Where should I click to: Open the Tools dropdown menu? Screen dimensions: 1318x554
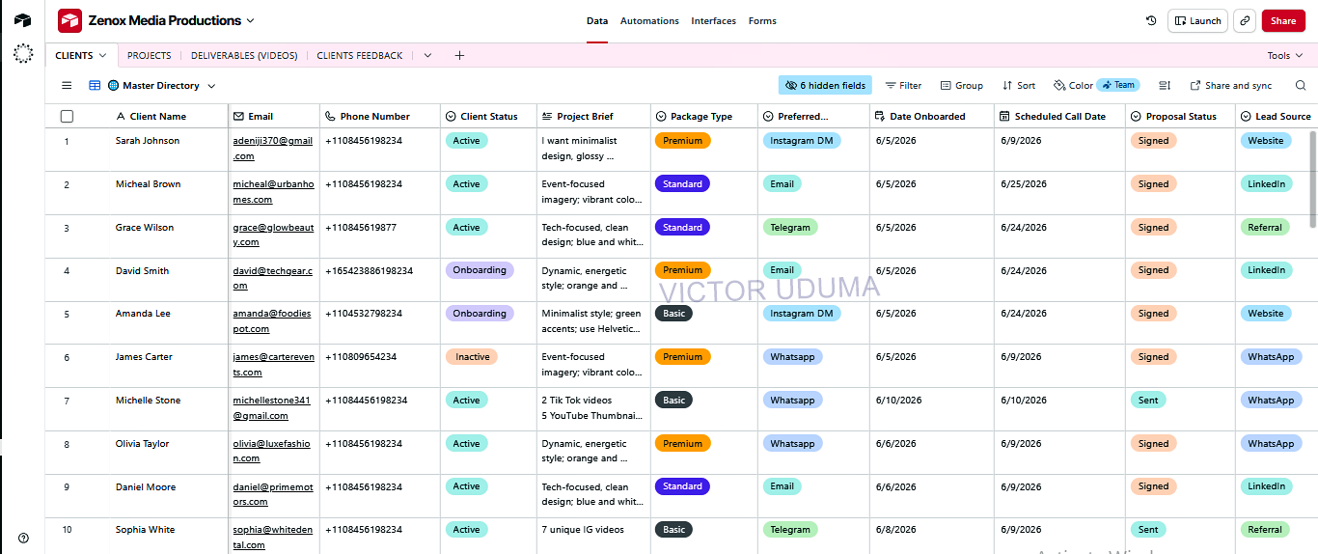(1285, 56)
